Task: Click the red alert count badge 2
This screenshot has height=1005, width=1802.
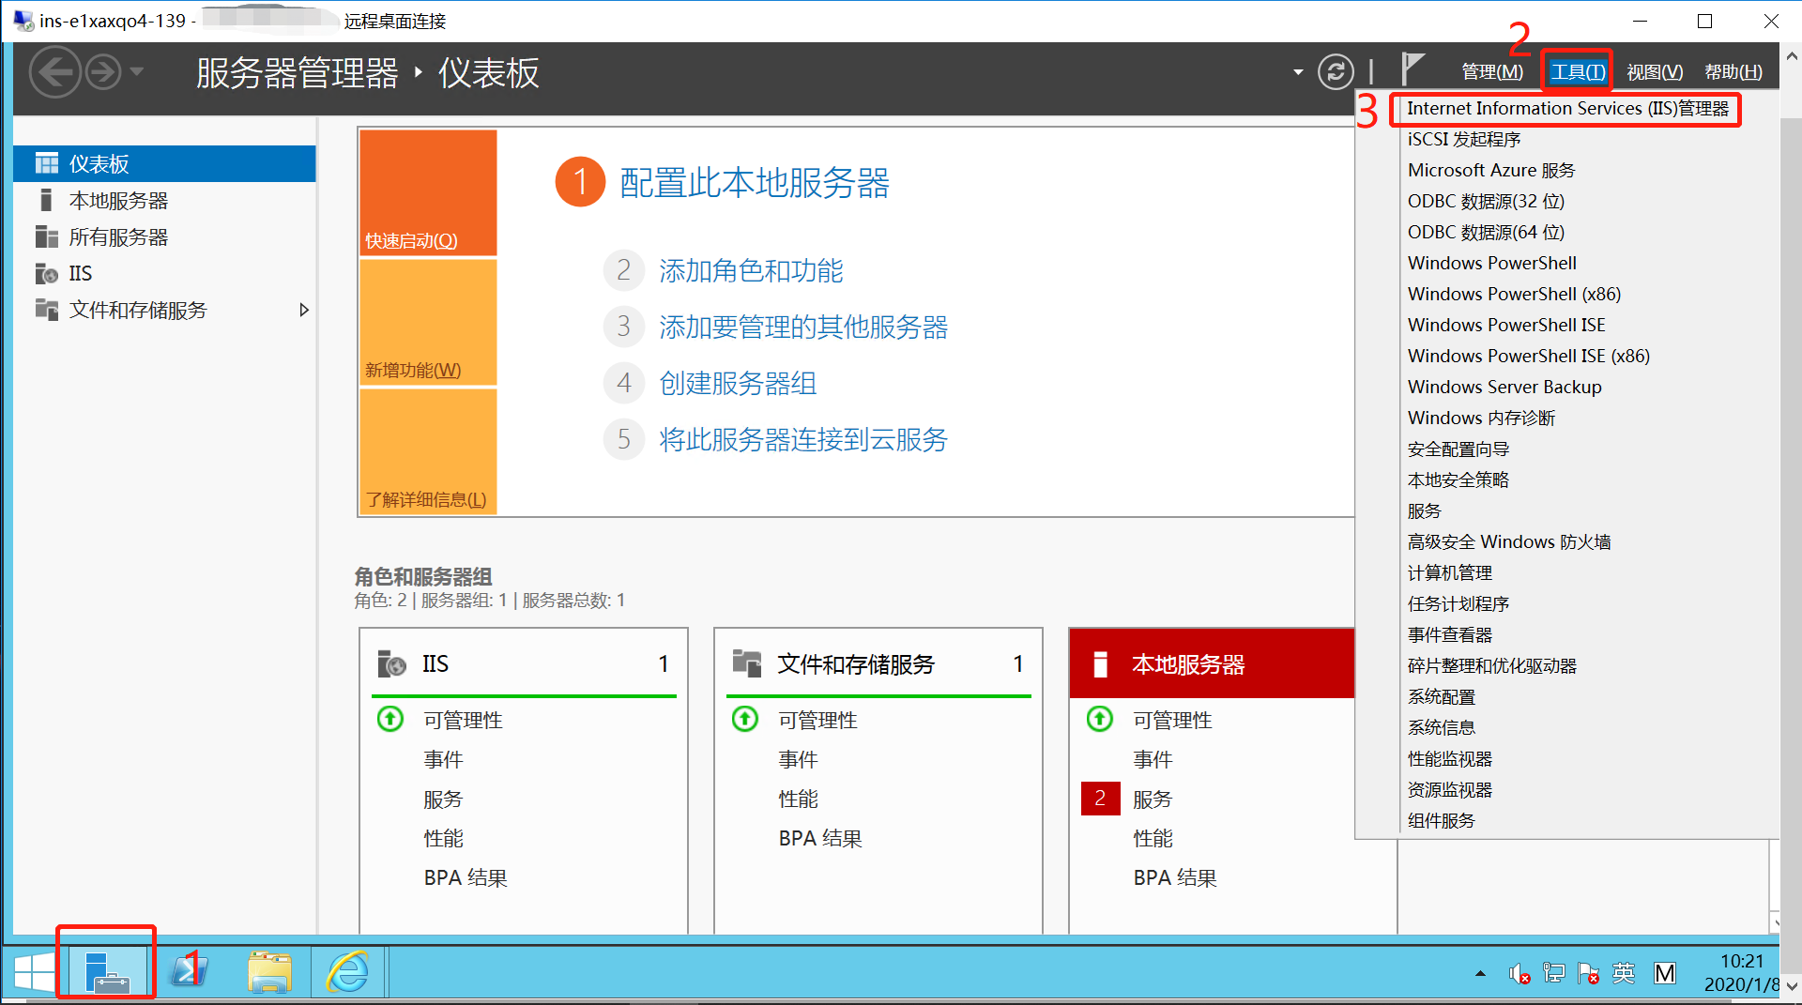Action: [x=1100, y=799]
